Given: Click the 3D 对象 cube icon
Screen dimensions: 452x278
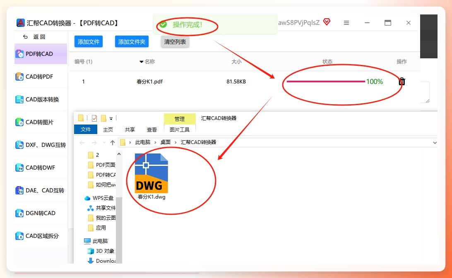Looking at the screenshot, I should pos(91,251).
